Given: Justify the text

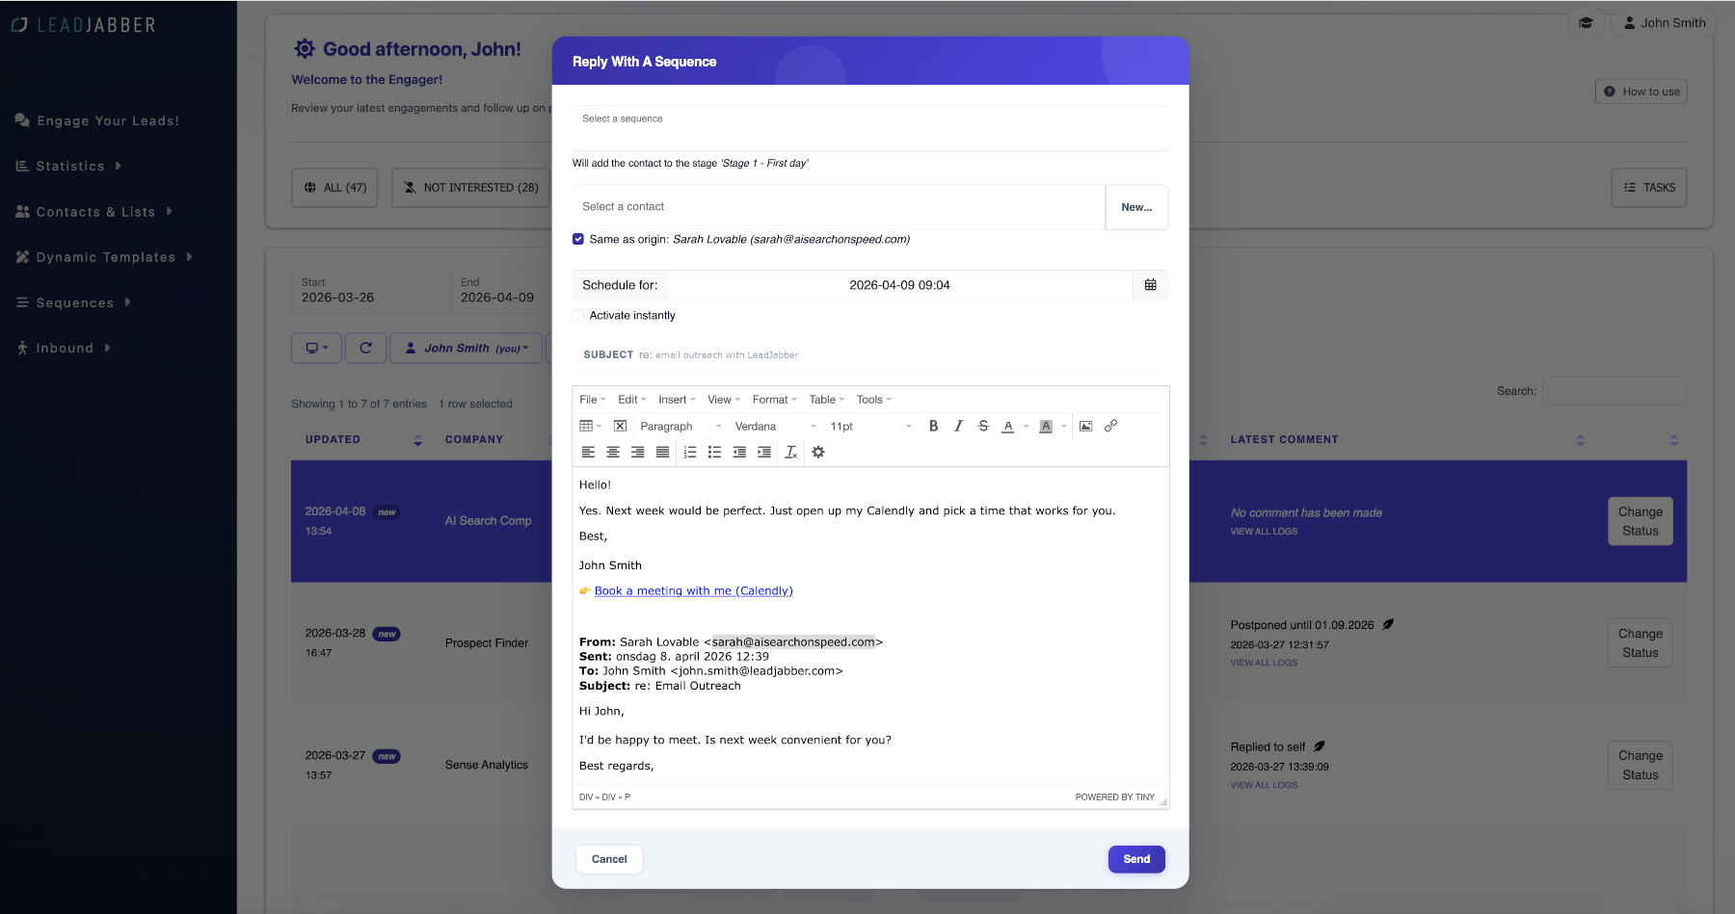Looking at the screenshot, I should pos(662,452).
